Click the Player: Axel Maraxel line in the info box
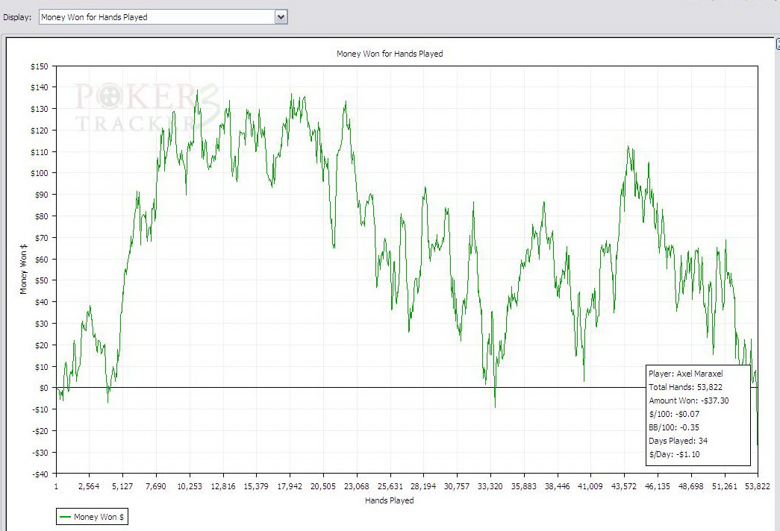 coord(685,374)
